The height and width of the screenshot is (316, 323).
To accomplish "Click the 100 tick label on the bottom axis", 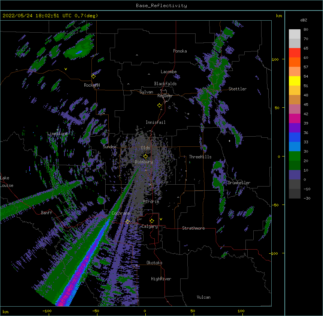I will tap(241, 311).
